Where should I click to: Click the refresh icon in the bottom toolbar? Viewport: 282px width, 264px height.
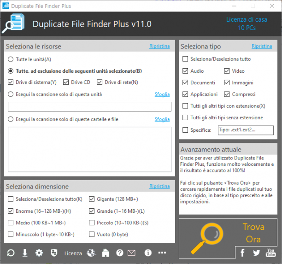11,253
